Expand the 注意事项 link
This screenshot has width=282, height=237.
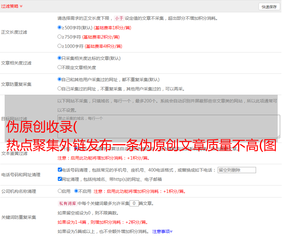162,231
